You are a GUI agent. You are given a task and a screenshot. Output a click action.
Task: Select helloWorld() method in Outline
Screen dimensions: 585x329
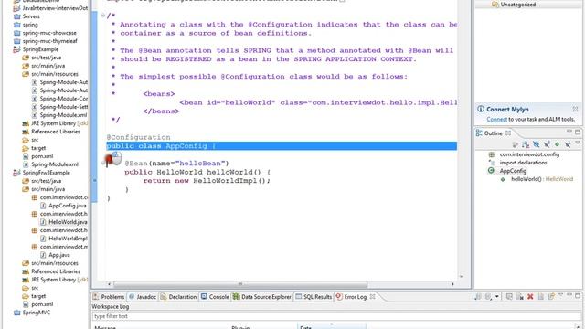542,179
